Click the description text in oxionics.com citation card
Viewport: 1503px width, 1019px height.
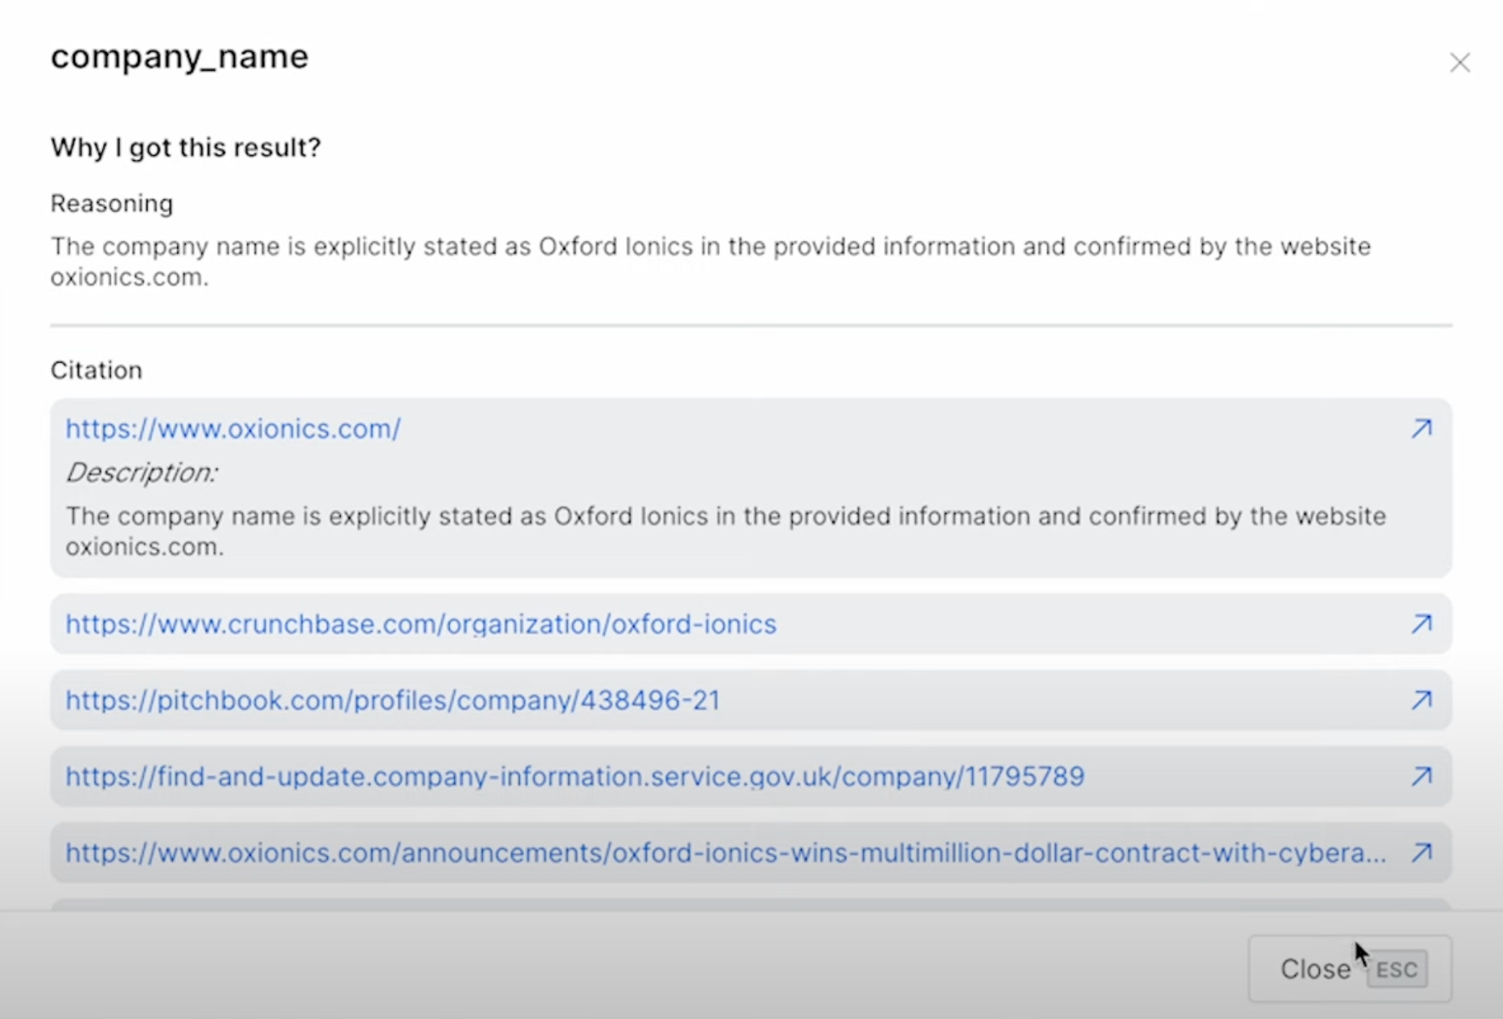coord(726,531)
